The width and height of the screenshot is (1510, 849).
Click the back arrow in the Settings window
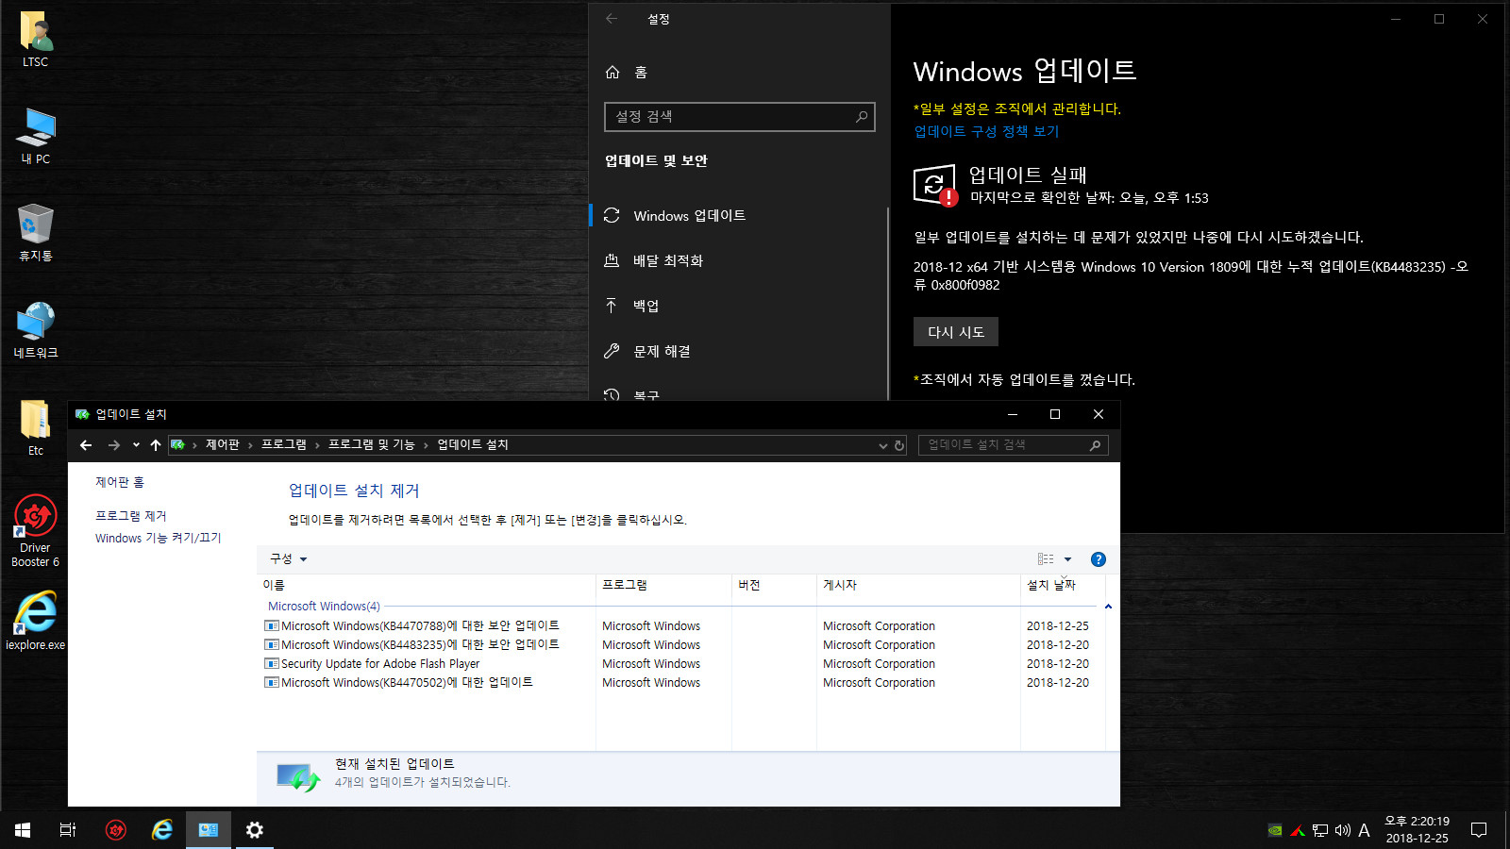(612, 19)
